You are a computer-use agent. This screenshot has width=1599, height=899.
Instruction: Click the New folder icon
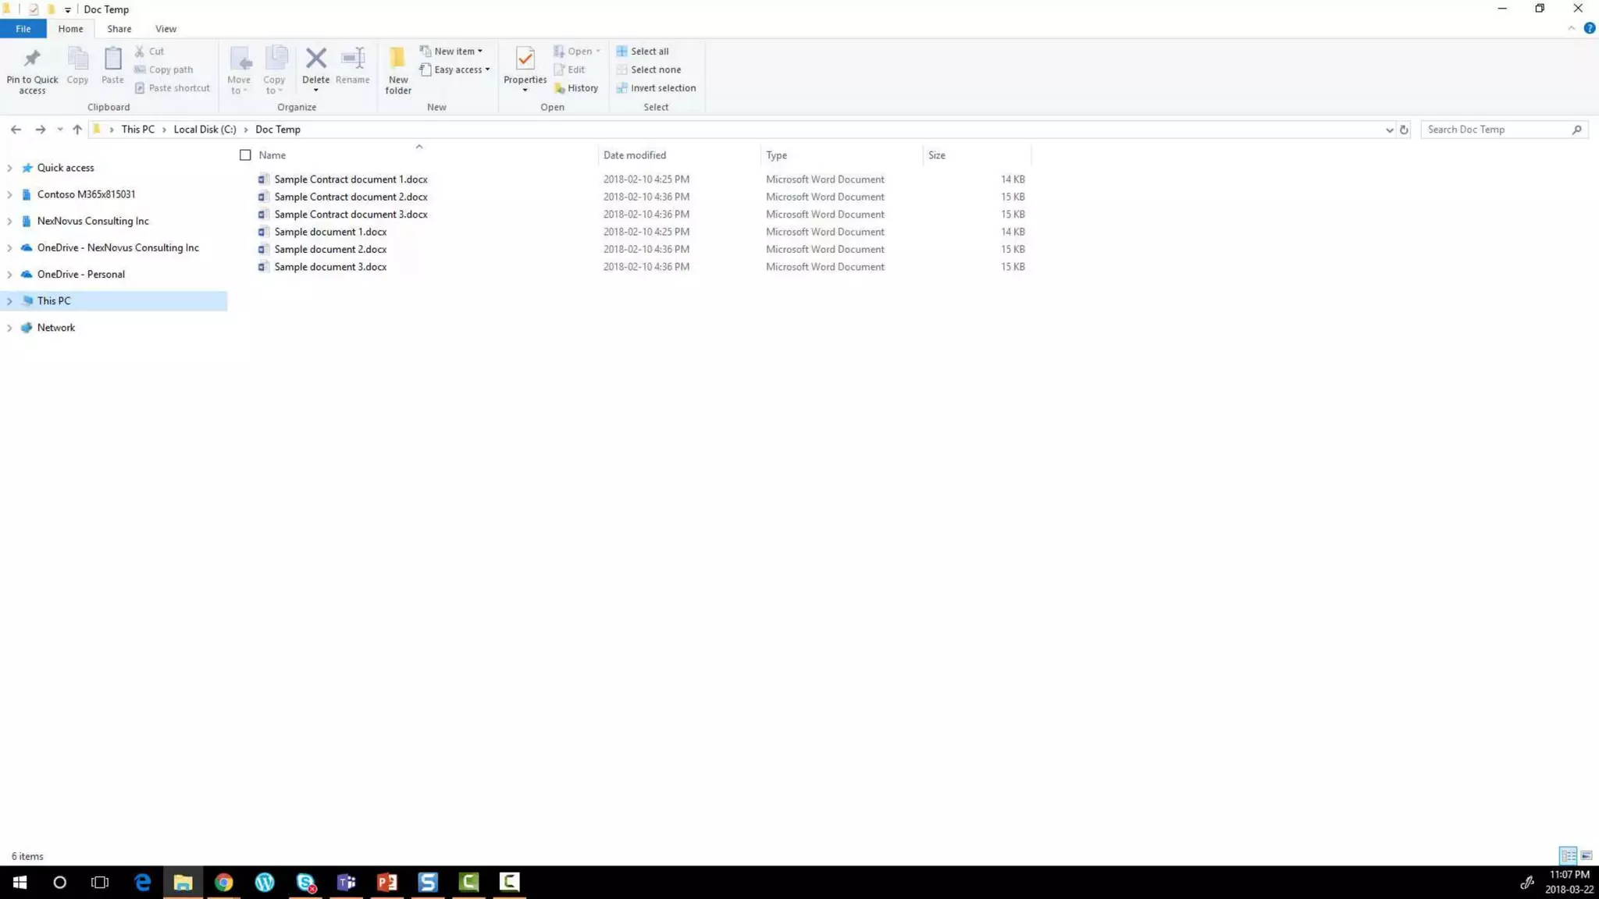(397, 59)
